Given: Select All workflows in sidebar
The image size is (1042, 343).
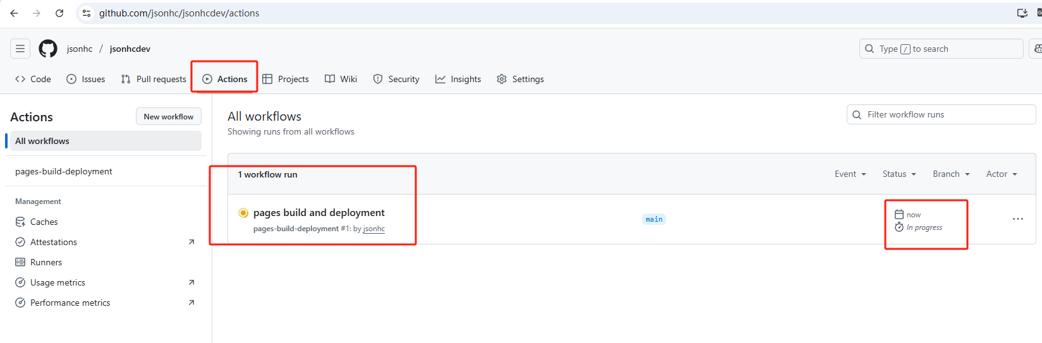Looking at the screenshot, I should click(x=106, y=141).
